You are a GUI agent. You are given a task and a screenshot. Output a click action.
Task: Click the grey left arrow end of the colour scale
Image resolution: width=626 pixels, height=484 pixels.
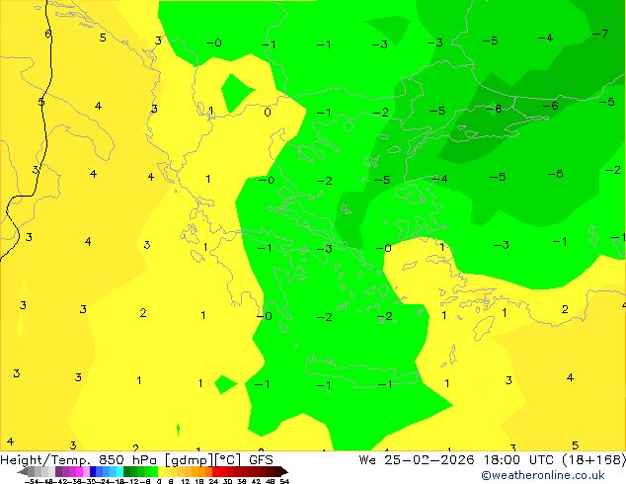22,471
